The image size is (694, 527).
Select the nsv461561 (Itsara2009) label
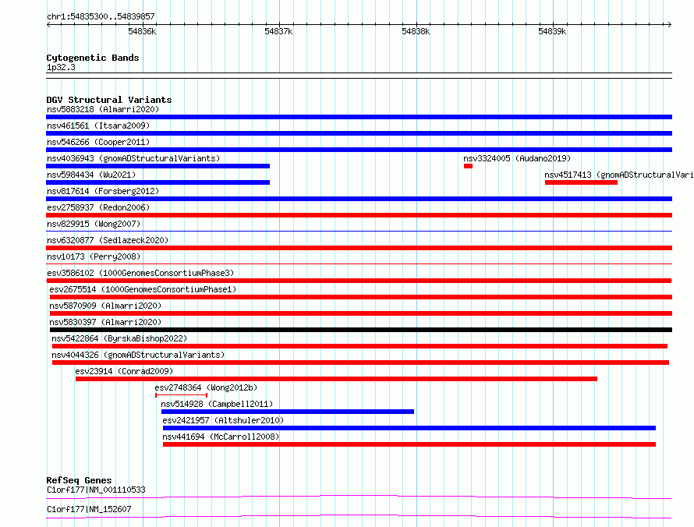pos(98,126)
